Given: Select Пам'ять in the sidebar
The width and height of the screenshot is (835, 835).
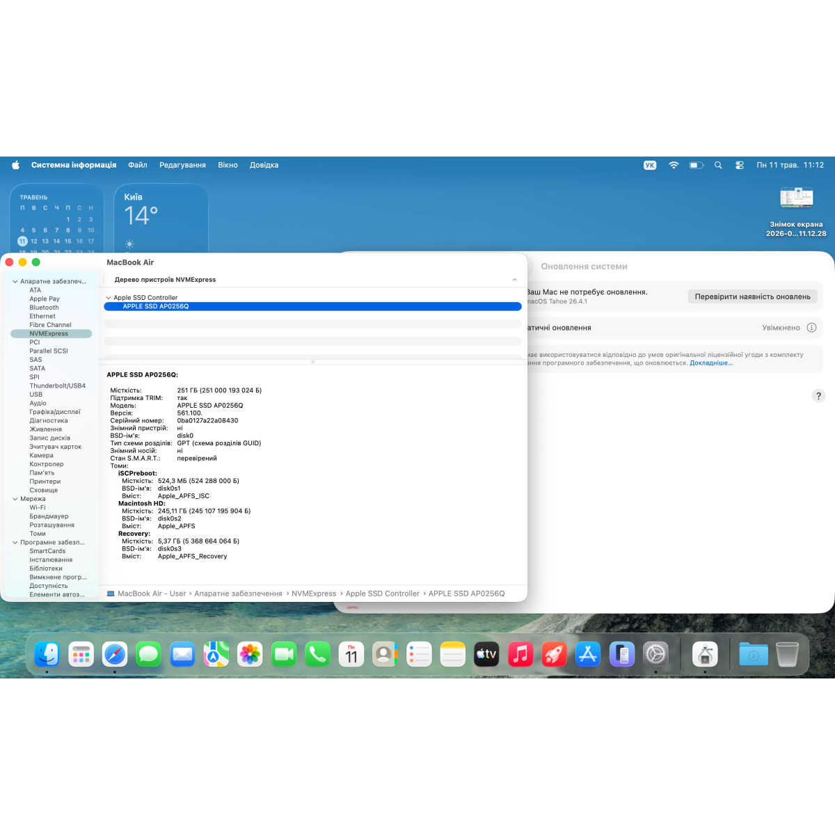Looking at the screenshot, I should 42,473.
